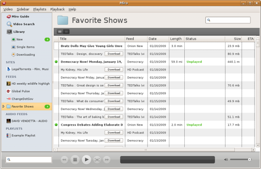Click horizontal scrollbar right arrow
The width and height of the screenshot is (261, 169).
(253, 150)
